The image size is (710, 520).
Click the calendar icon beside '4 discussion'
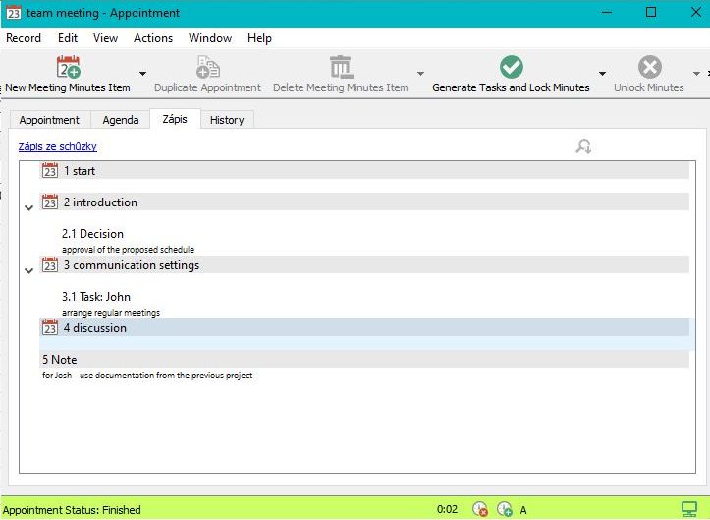coord(50,328)
